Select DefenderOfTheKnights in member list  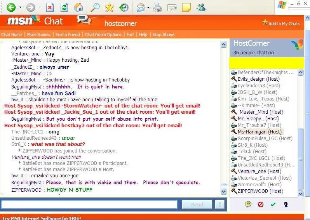point(265,73)
